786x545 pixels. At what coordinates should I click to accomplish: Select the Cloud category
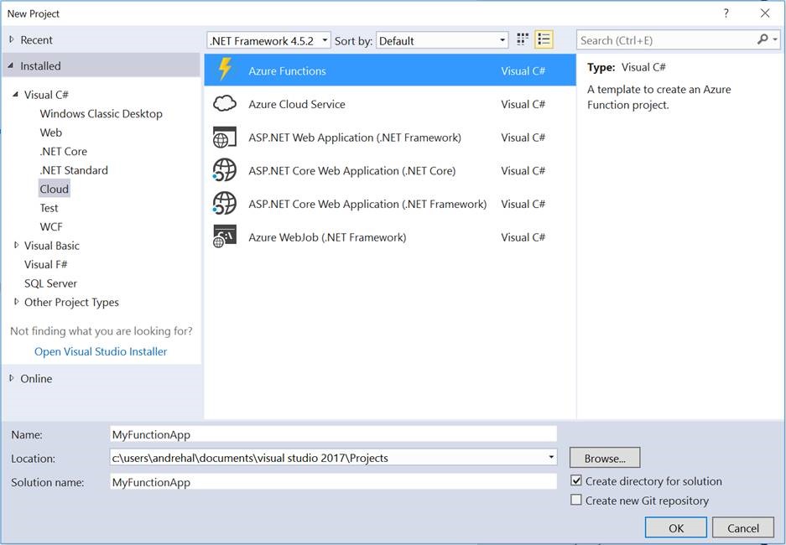[55, 189]
